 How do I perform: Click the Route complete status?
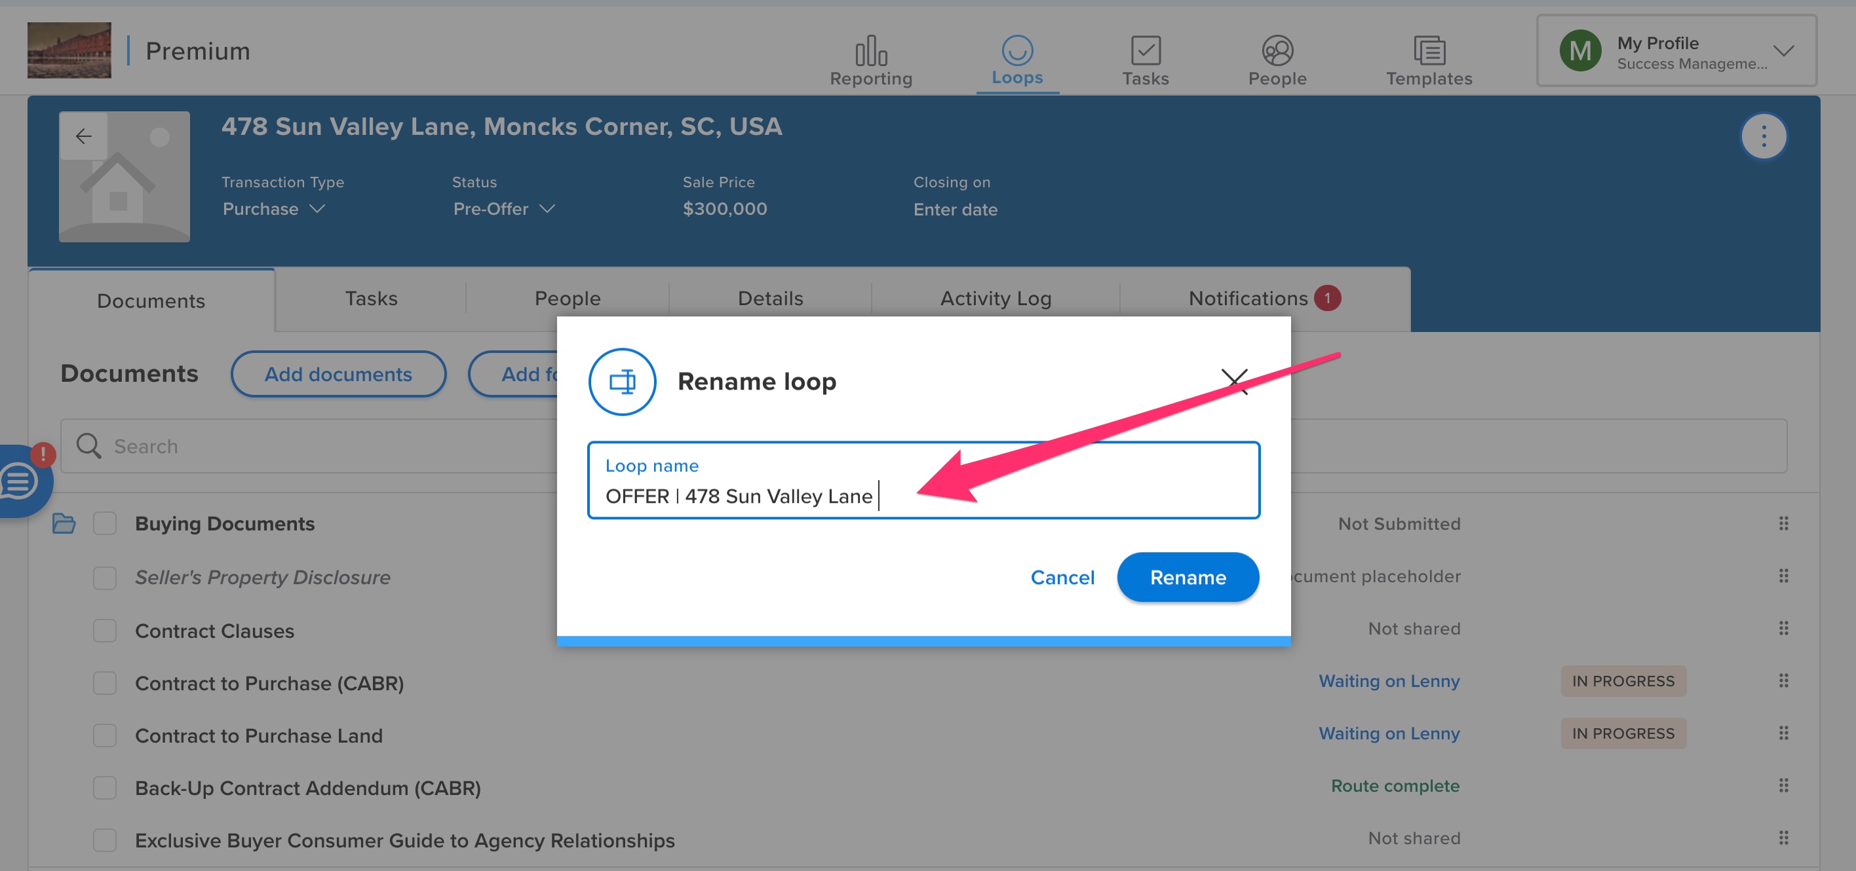1395,786
